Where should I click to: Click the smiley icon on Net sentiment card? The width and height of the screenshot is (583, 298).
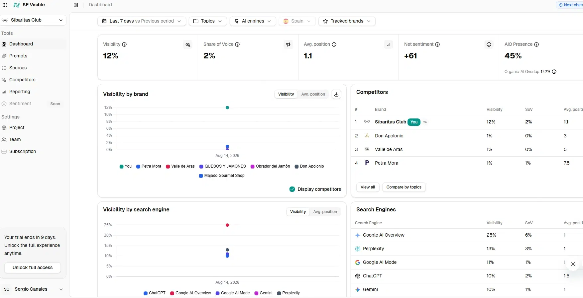[489, 44]
